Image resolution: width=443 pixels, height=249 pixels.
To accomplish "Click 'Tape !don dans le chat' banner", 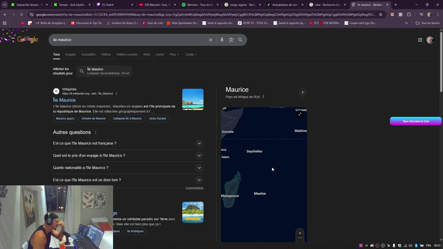I will coord(416,121).
